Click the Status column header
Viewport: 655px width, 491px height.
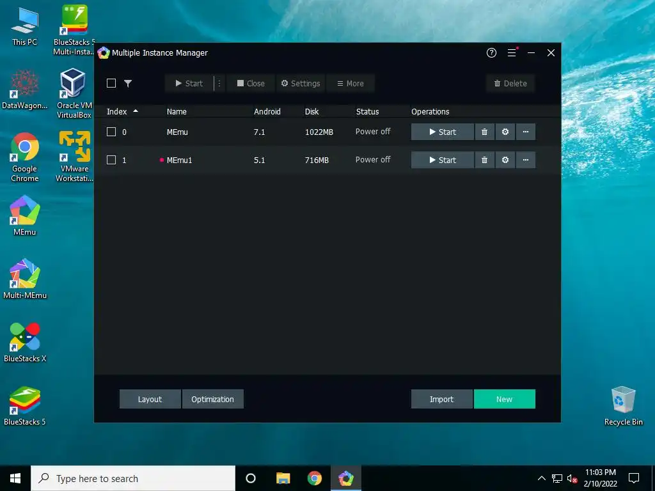pyautogui.click(x=367, y=111)
